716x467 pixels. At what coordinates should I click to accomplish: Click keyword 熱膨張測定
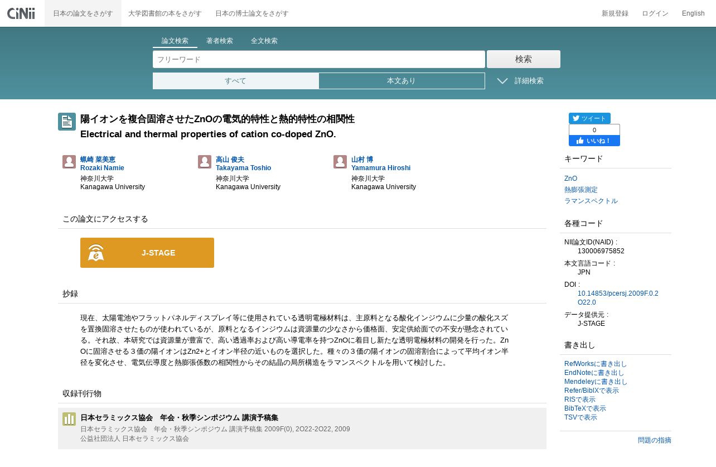pos(581,190)
